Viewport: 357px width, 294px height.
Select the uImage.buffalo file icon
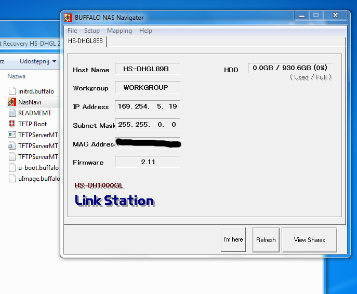(12, 178)
